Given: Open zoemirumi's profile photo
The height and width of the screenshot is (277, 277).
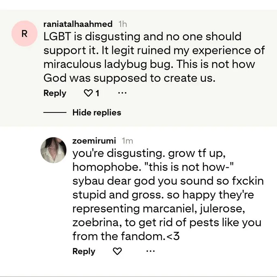Looking at the screenshot, I should (53, 150).
